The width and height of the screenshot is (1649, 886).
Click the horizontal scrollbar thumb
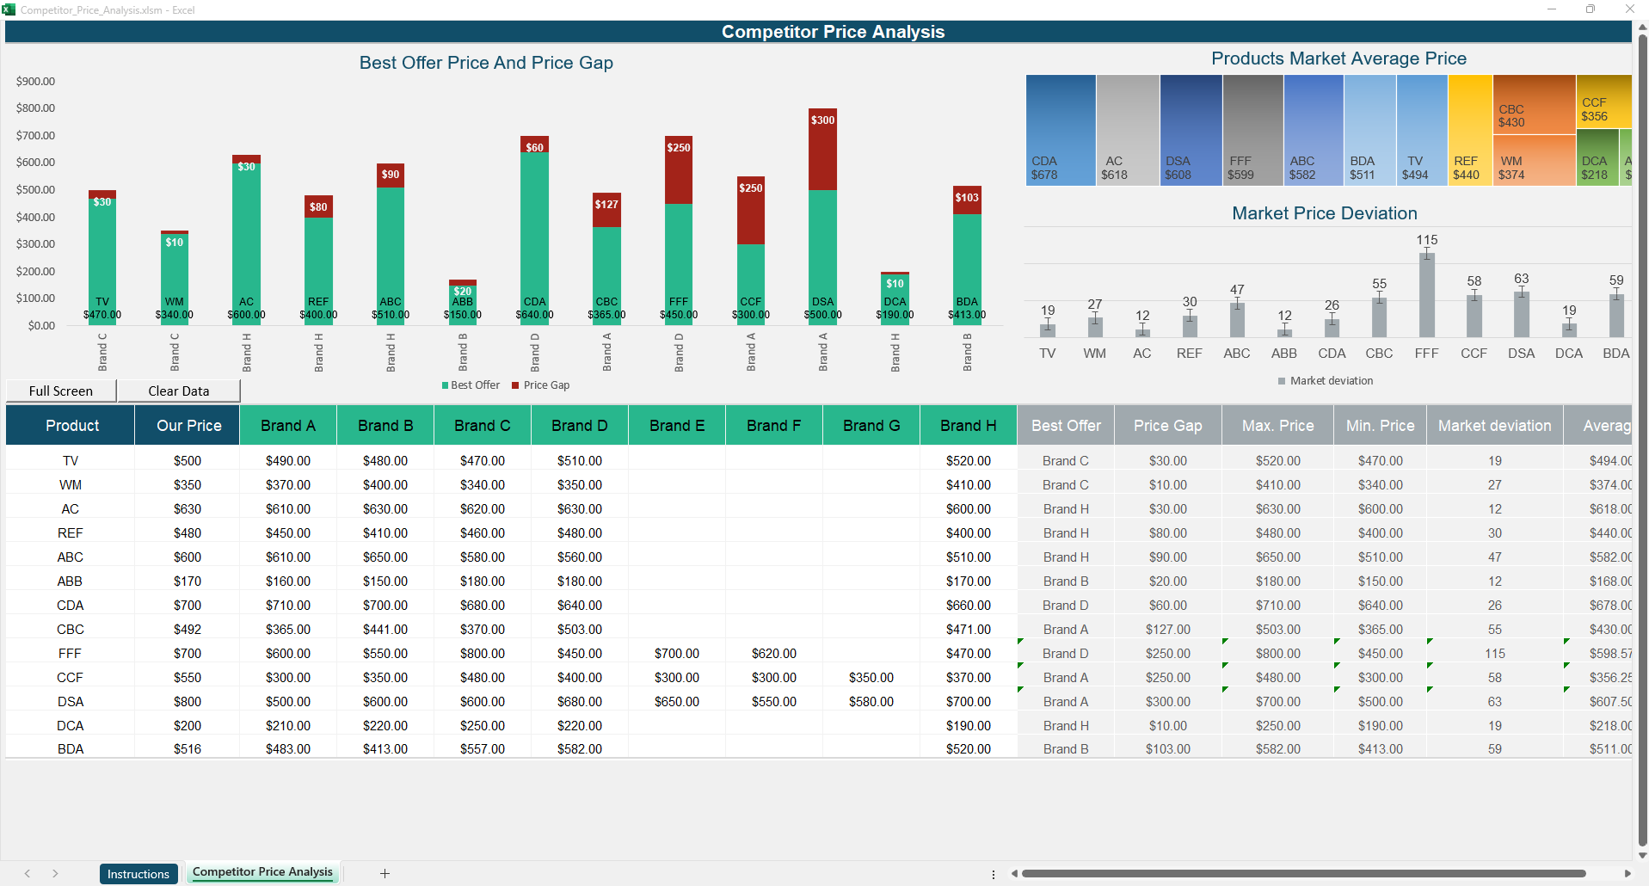pyautogui.click(x=1303, y=873)
